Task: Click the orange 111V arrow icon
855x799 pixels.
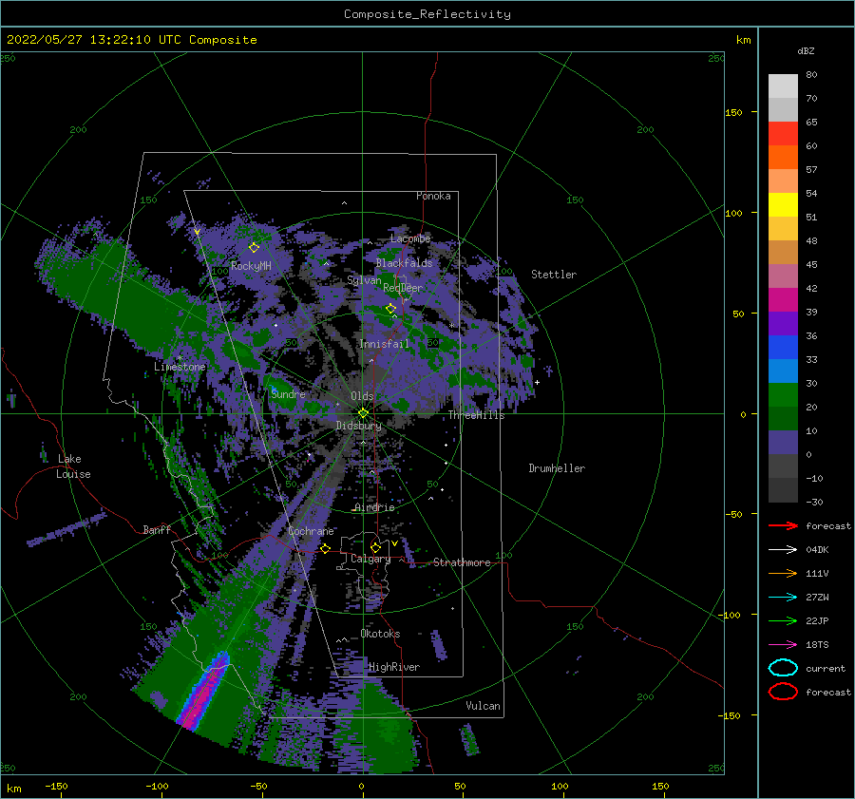Action: pos(783,573)
